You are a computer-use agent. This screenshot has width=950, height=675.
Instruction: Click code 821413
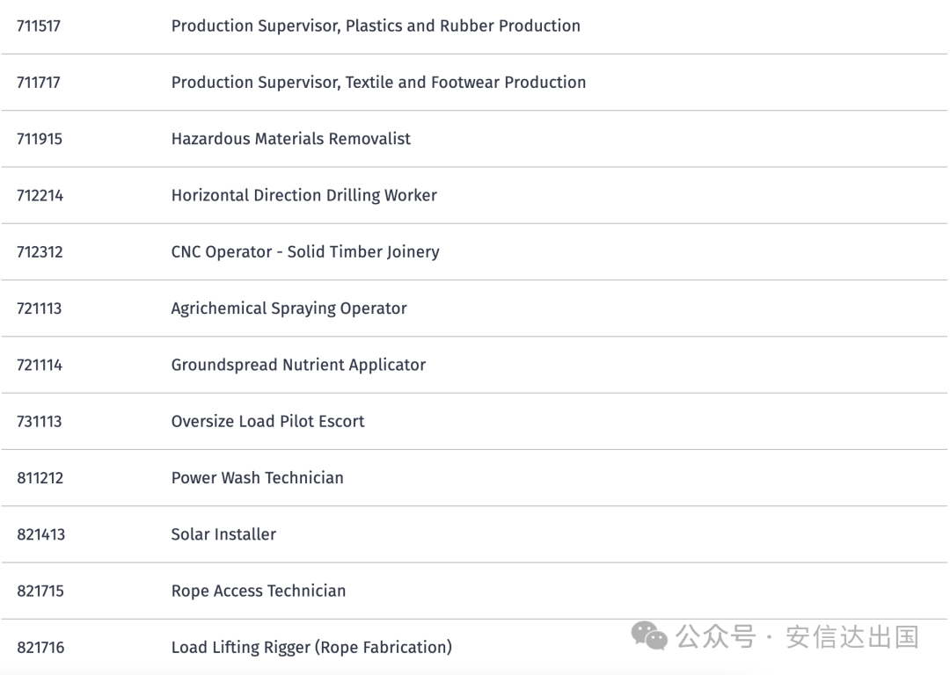tap(40, 534)
